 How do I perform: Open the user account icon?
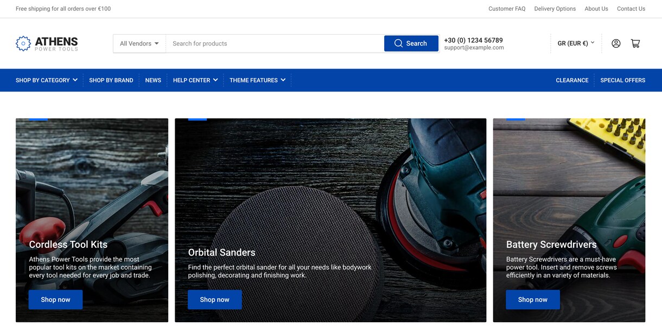tap(616, 43)
